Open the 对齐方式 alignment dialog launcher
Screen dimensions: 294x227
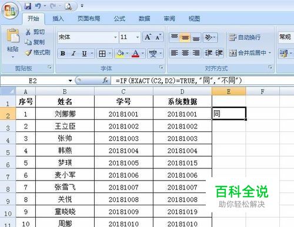(x=270, y=67)
